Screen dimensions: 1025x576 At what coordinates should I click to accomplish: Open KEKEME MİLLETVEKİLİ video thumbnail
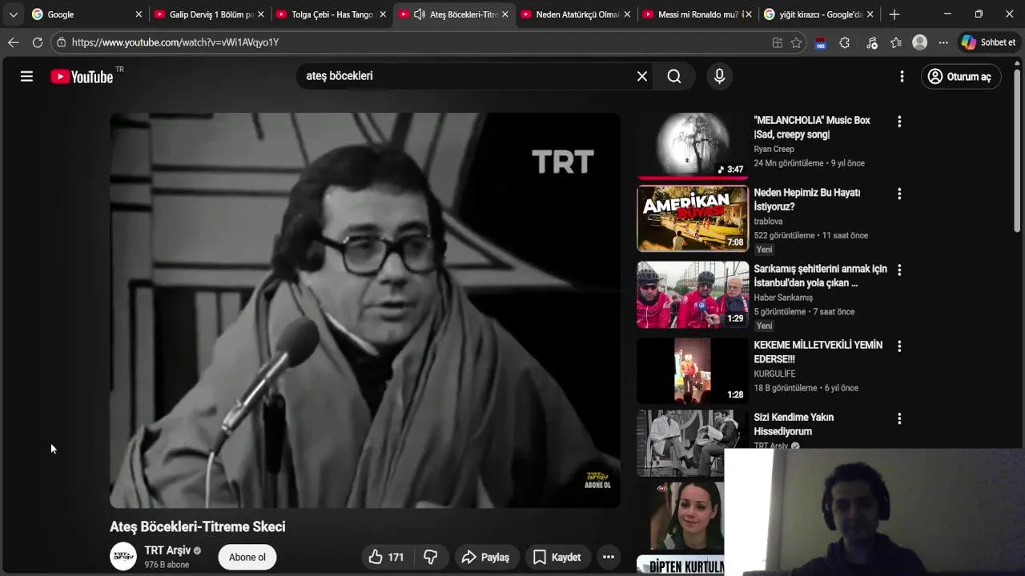tap(693, 371)
